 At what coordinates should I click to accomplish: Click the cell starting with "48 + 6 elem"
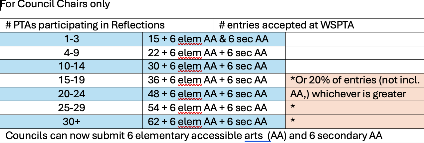click(208, 94)
